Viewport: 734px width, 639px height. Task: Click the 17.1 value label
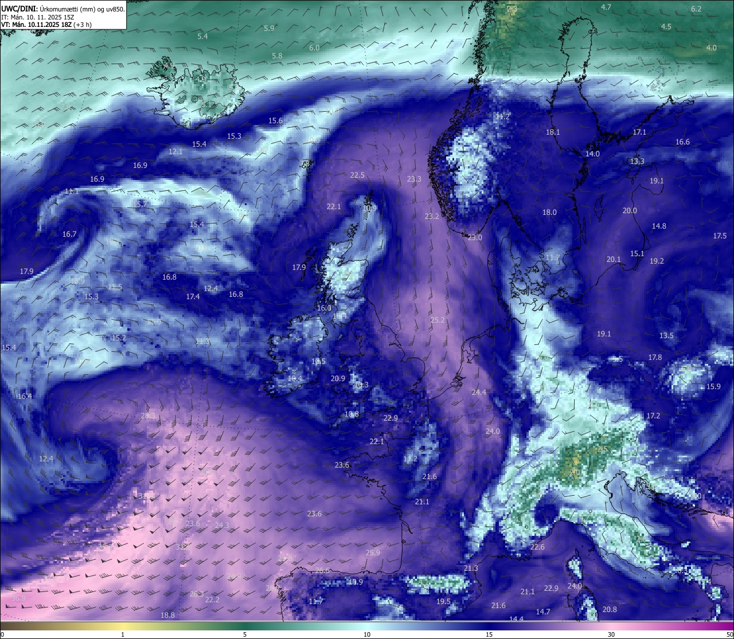coord(639,132)
